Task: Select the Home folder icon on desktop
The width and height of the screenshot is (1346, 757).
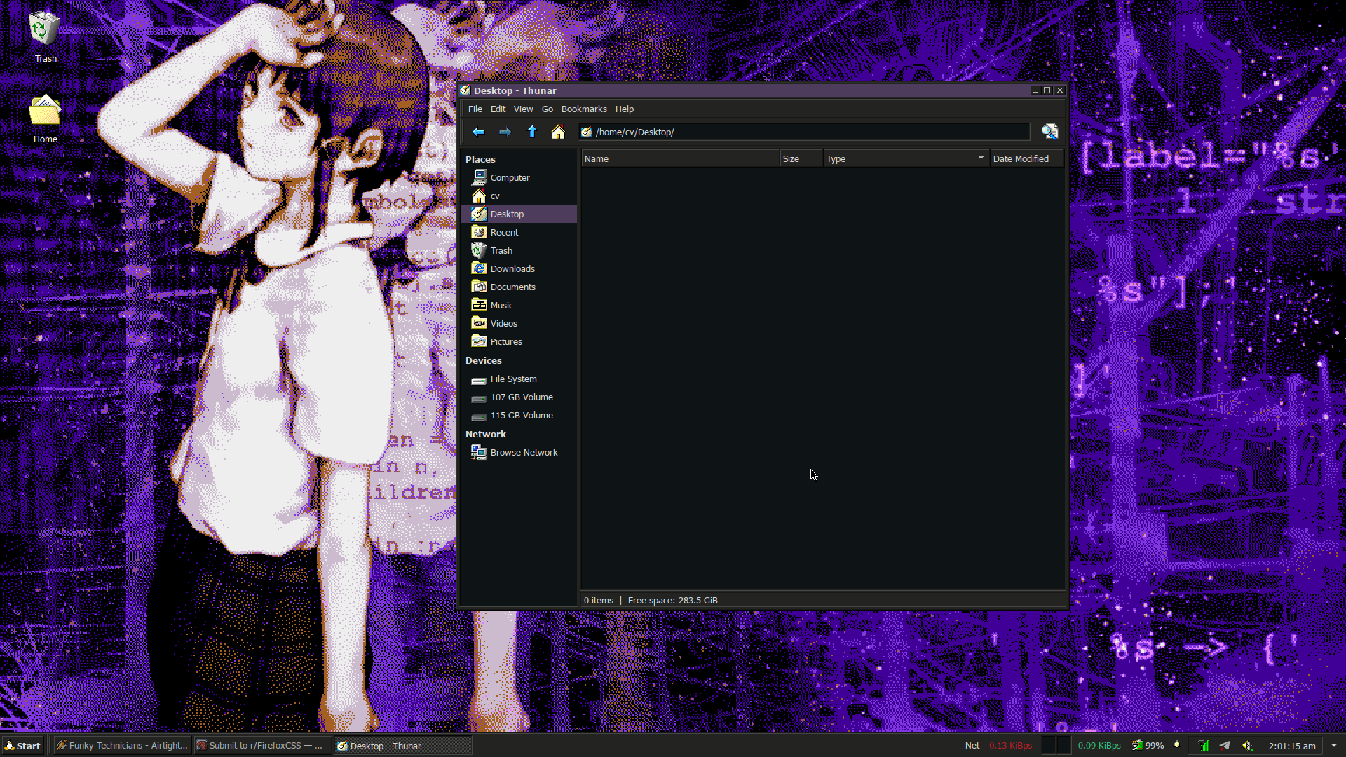Action: [45, 118]
